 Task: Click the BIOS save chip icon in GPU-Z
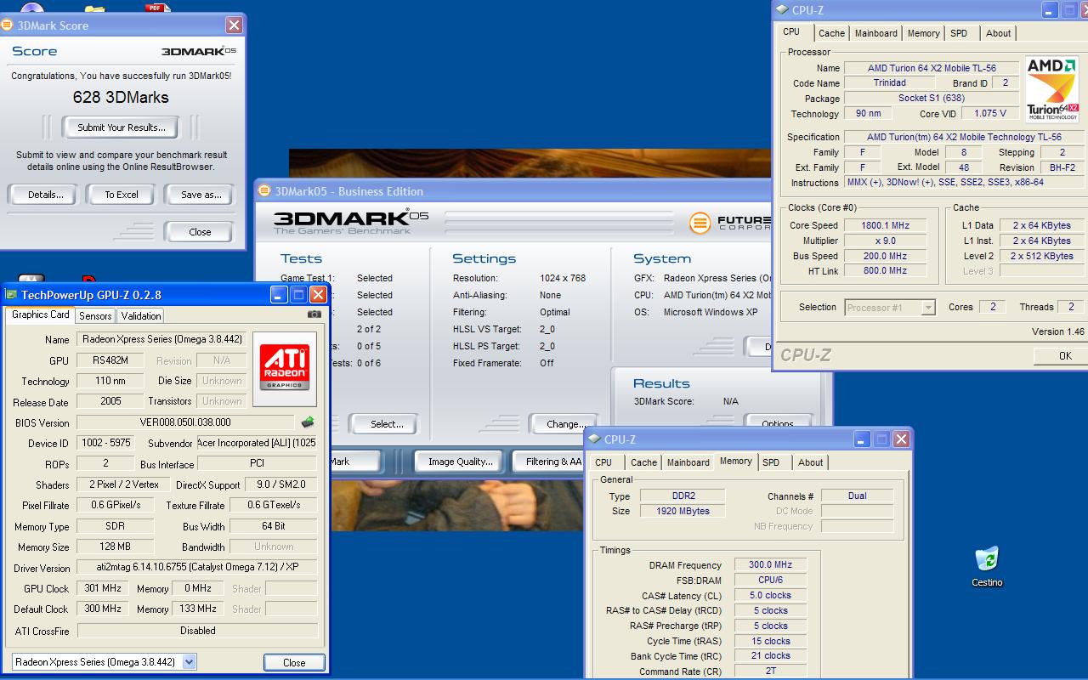point(308,422)
